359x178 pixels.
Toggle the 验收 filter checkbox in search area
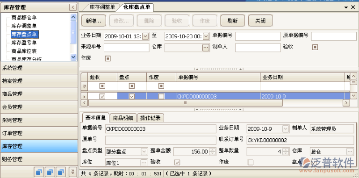point(315,47)
